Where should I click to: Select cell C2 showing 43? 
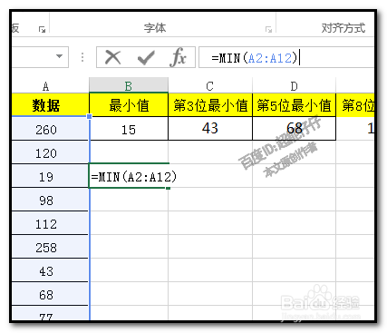210,129
